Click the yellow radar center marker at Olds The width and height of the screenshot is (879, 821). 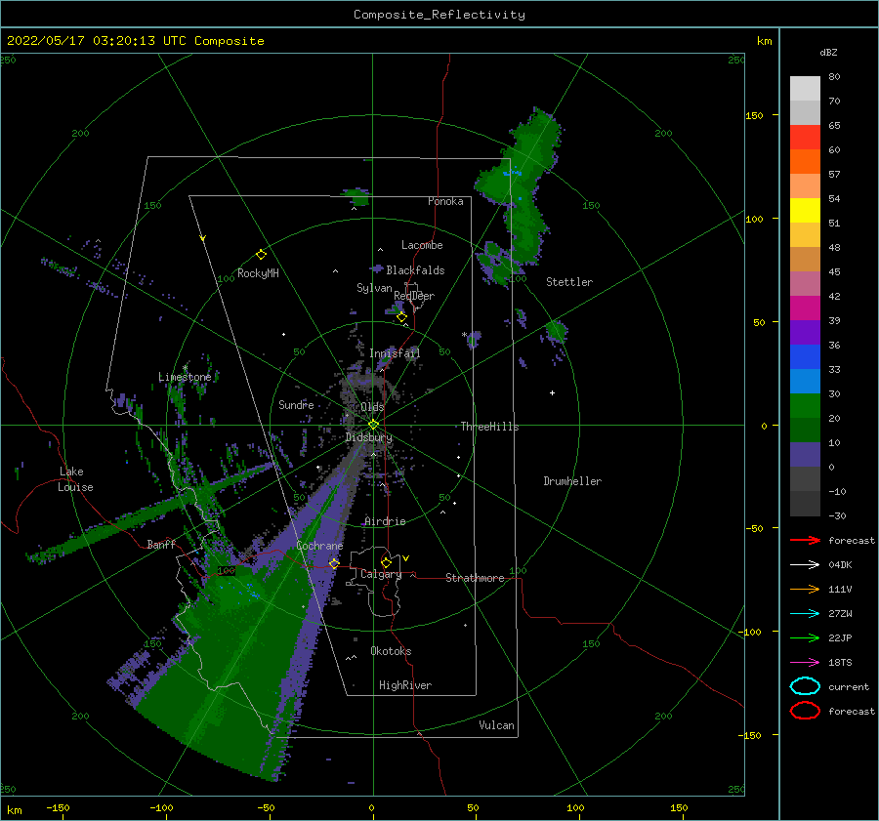373,425
